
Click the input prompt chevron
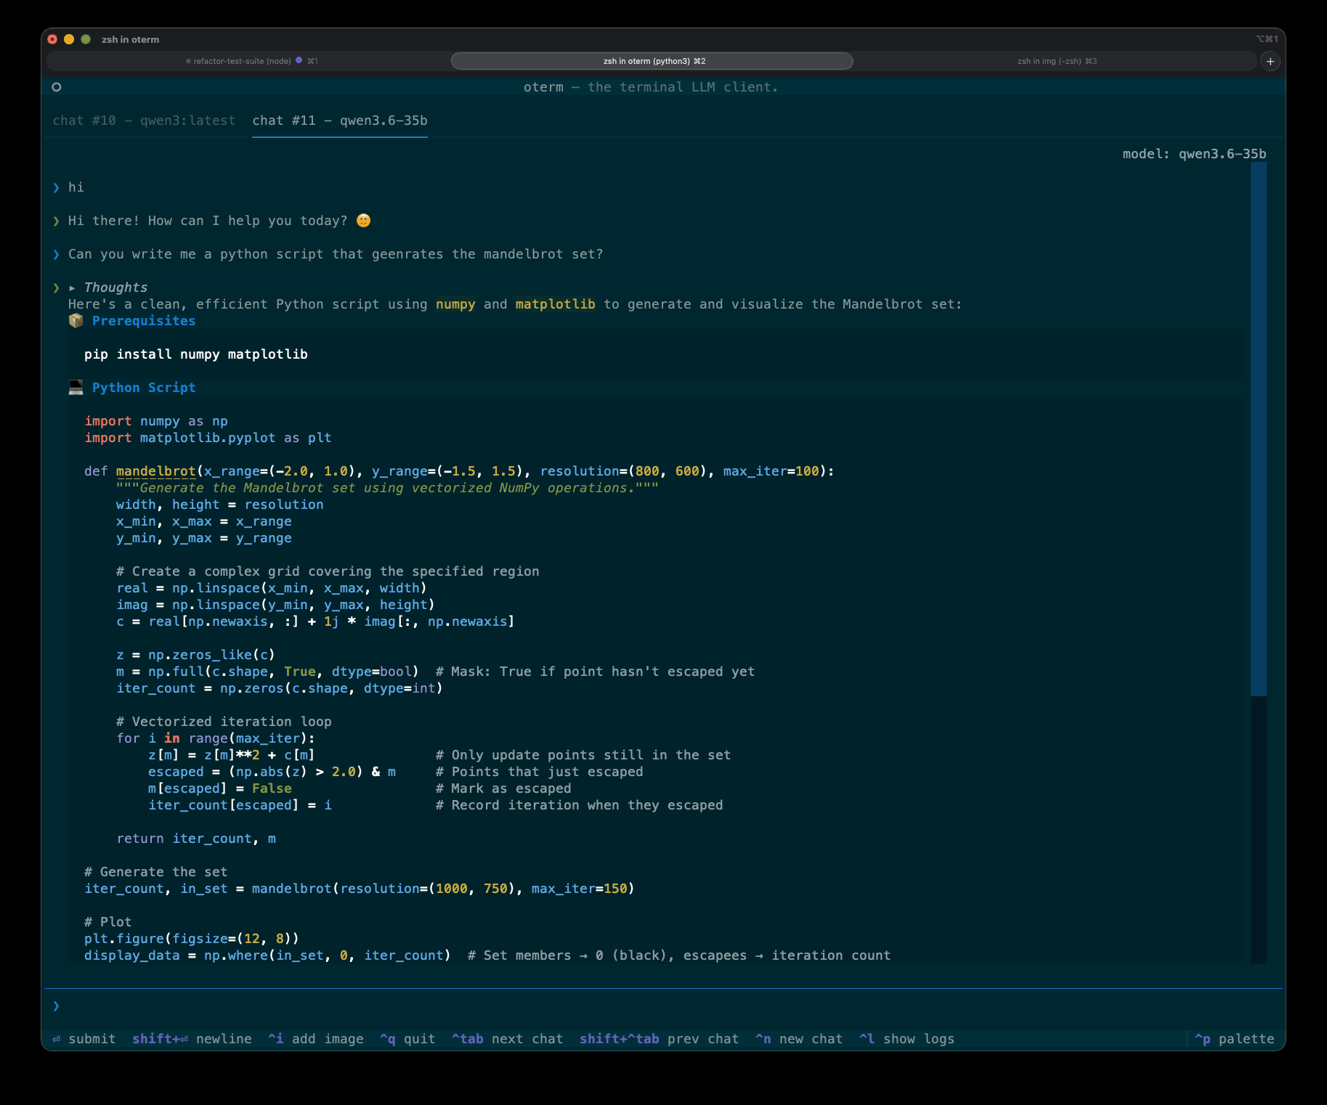click(56, 1006)
